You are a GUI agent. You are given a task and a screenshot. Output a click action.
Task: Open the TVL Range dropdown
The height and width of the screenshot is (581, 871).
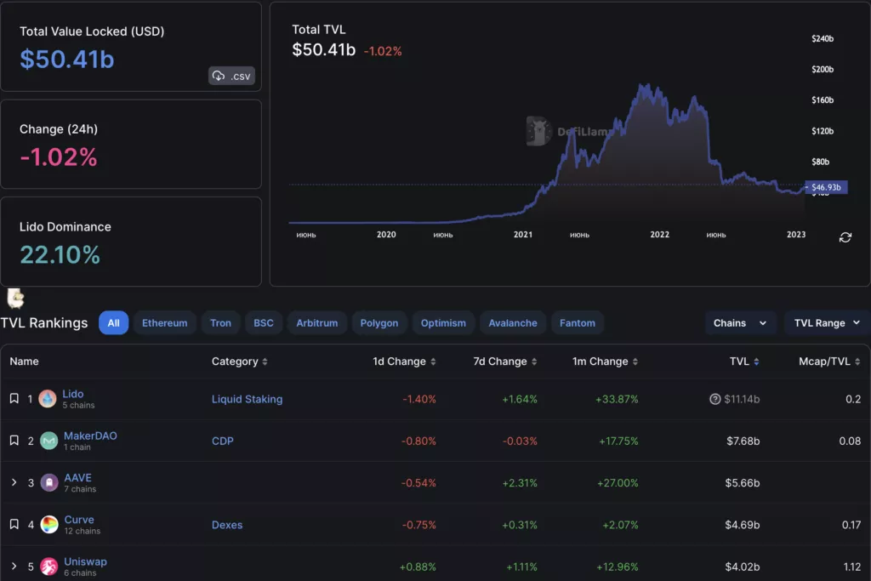pos(827,323)
